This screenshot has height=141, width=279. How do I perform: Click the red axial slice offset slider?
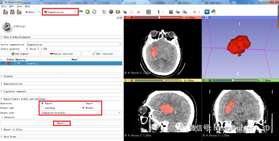pyautogui.click(x=158, y=17)
